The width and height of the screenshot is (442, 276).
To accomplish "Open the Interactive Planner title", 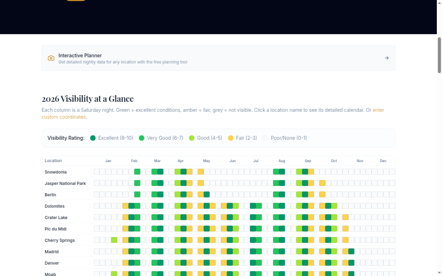I will point(80,56).
